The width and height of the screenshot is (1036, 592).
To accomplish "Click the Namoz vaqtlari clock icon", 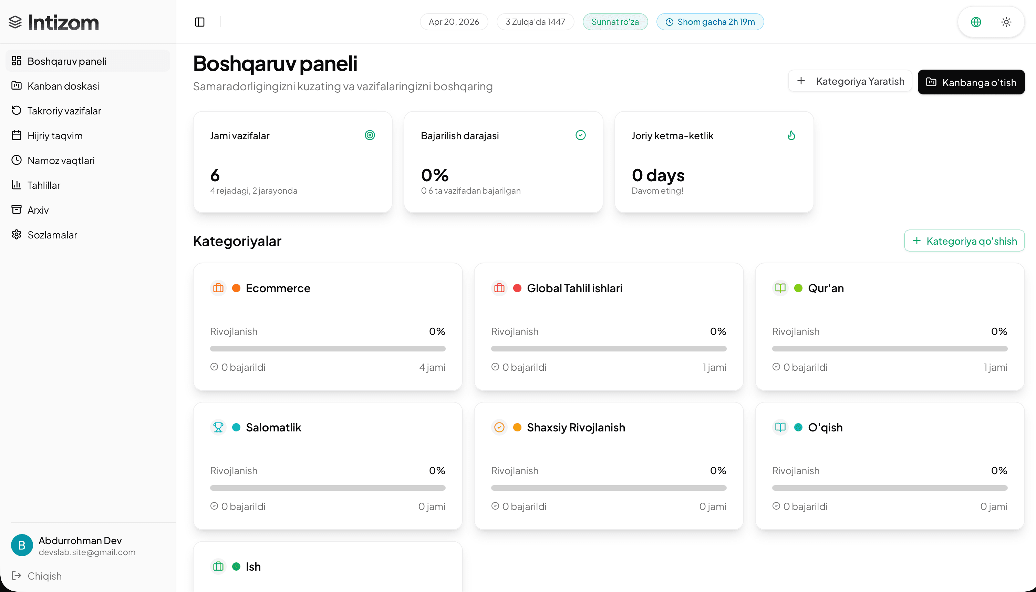I will (16, 160).
